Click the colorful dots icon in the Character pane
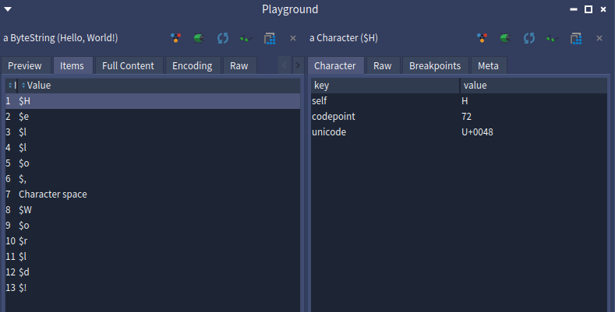This screenshot has height=312, width=615. tap(483, 38)
